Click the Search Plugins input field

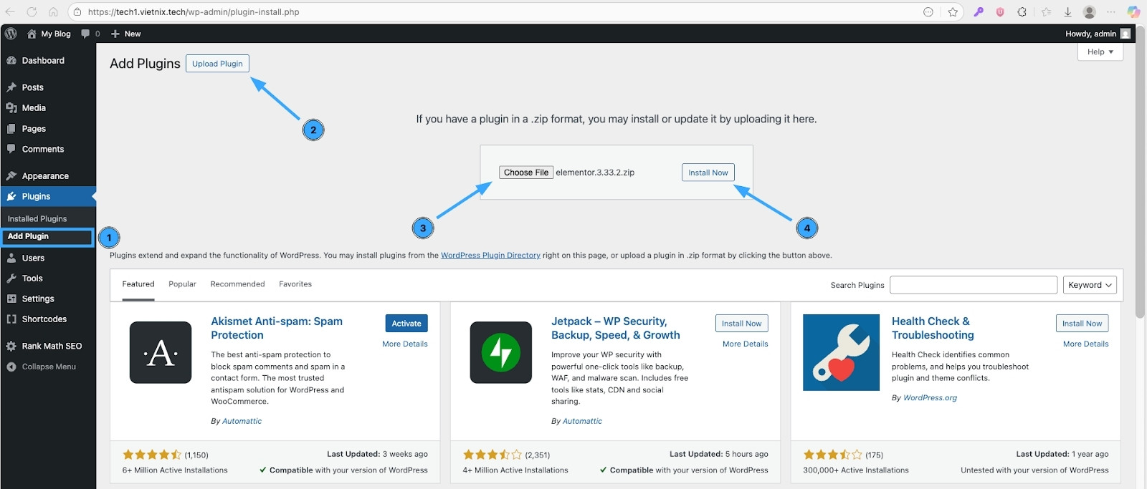coord(974,285)
